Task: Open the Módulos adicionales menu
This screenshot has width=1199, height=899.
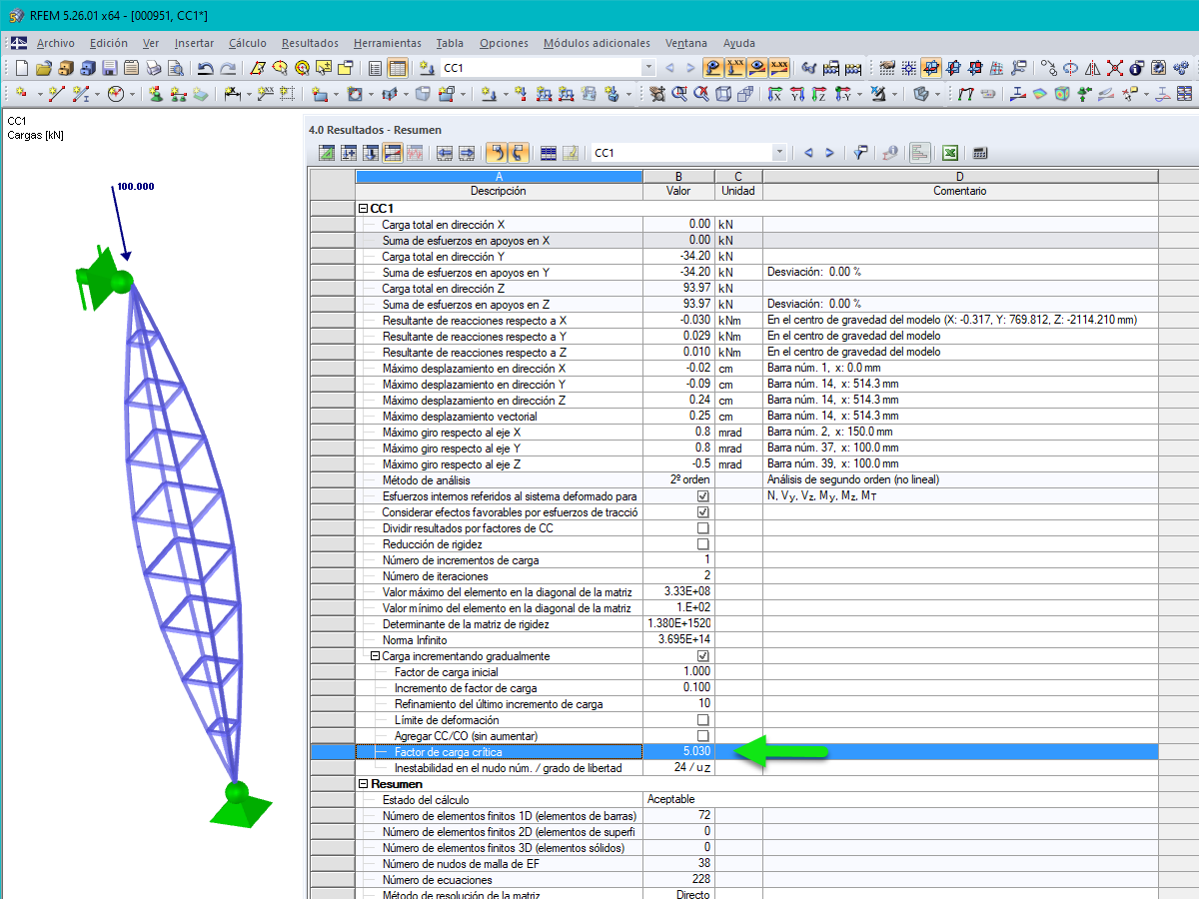Action: [597, 43]
